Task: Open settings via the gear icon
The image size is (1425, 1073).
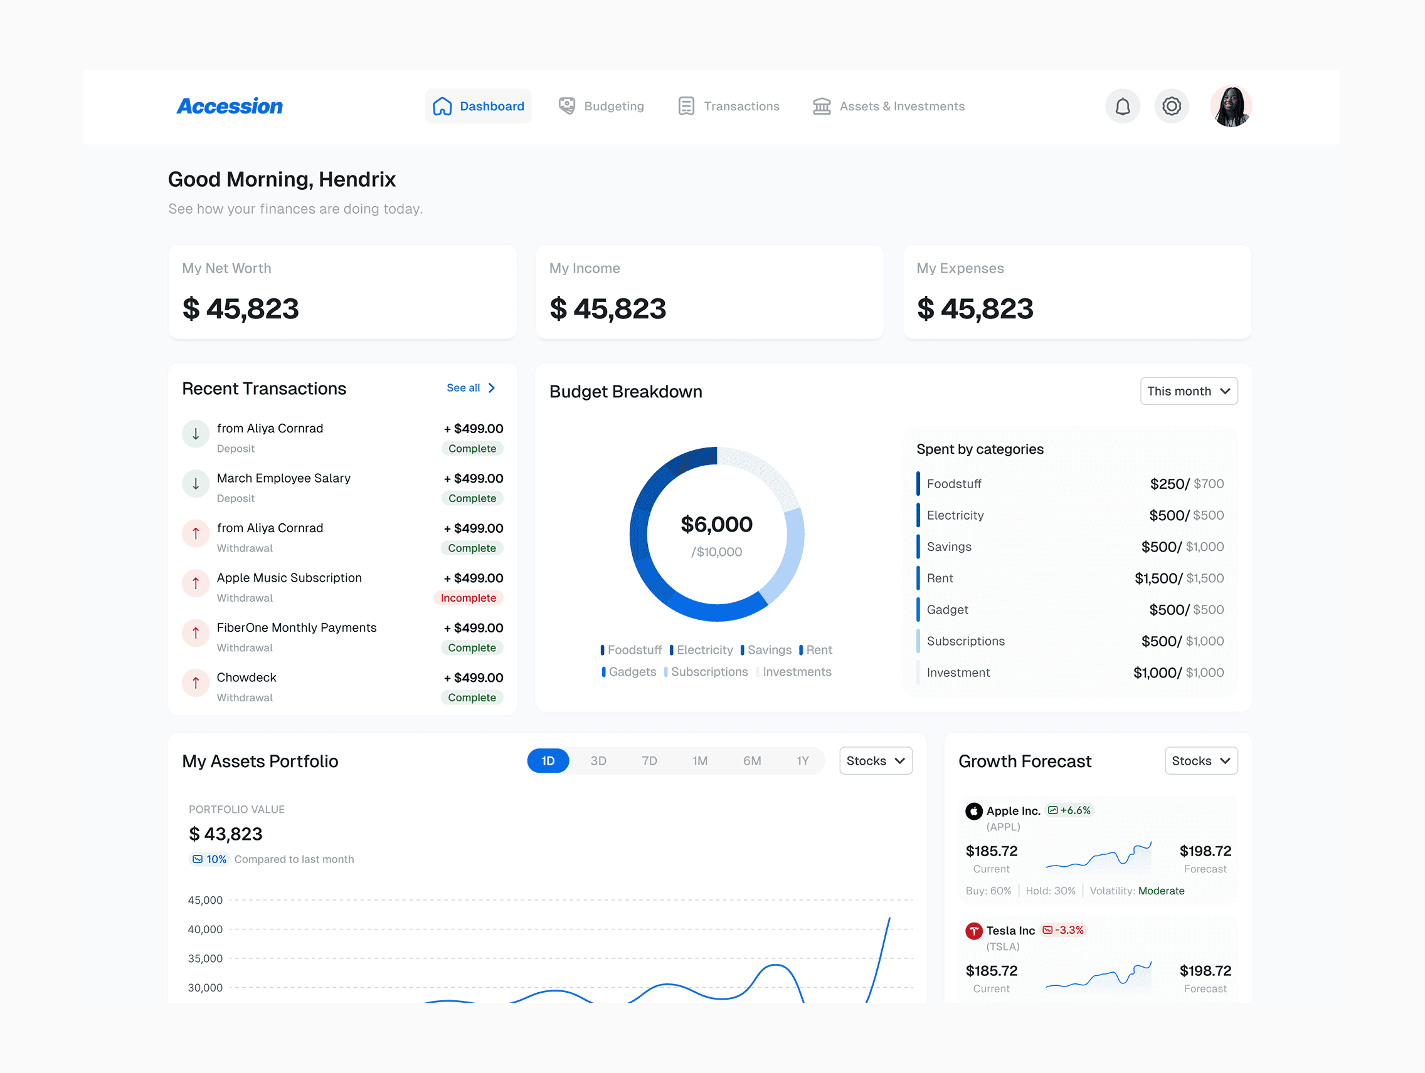Action: (x=1171, y=106)
